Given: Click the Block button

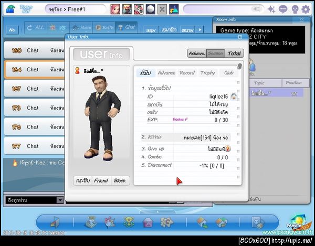Looking at the screenshot, I should click(x=120, y=180).
